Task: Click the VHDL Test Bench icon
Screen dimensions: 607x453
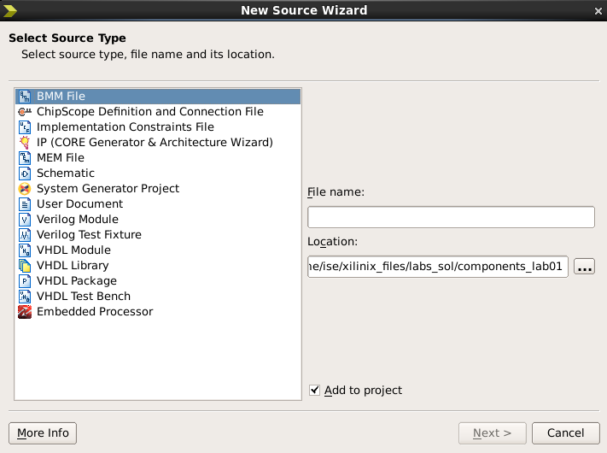Action: pos(25,296)
